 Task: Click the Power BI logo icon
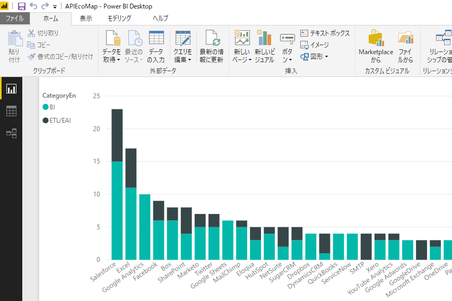[4, 6]
